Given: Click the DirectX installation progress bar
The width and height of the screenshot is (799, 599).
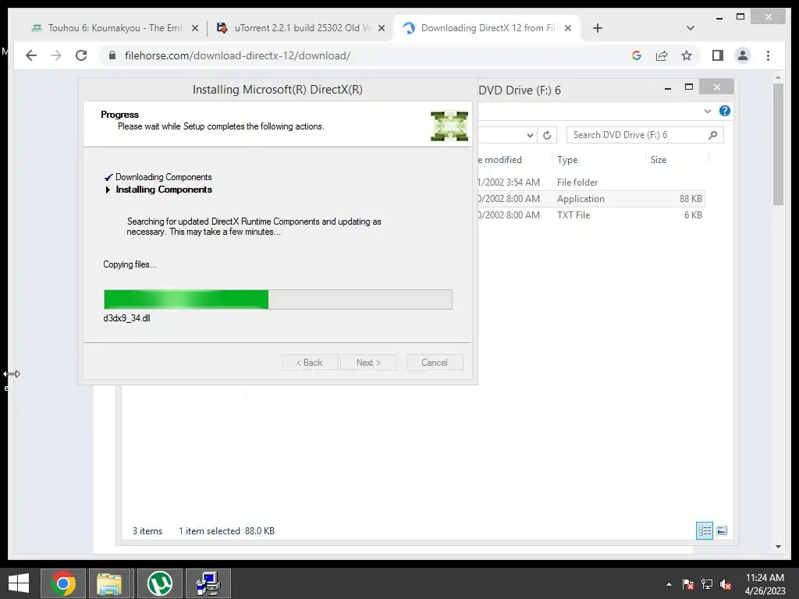Looking at the screenshot, I should click(278, 299).
